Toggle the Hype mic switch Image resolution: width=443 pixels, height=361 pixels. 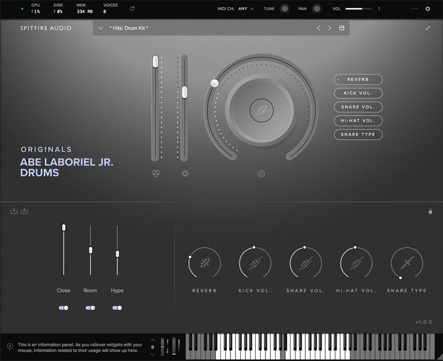tap(117, 308)
